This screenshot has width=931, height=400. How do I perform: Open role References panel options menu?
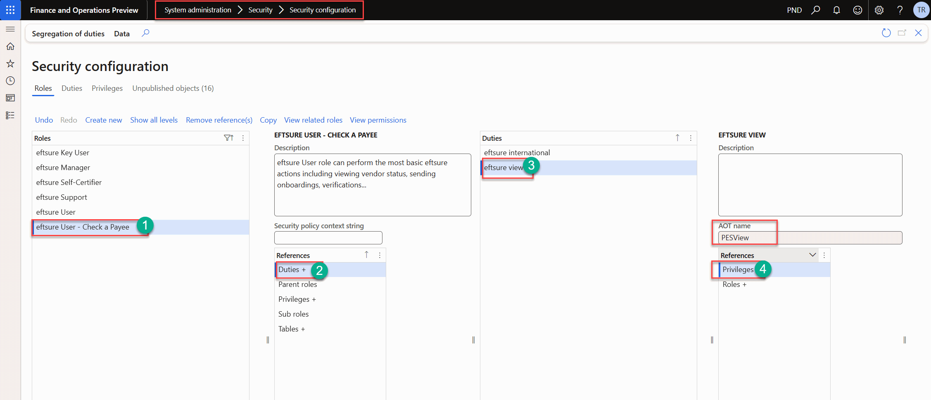point(380,255)
